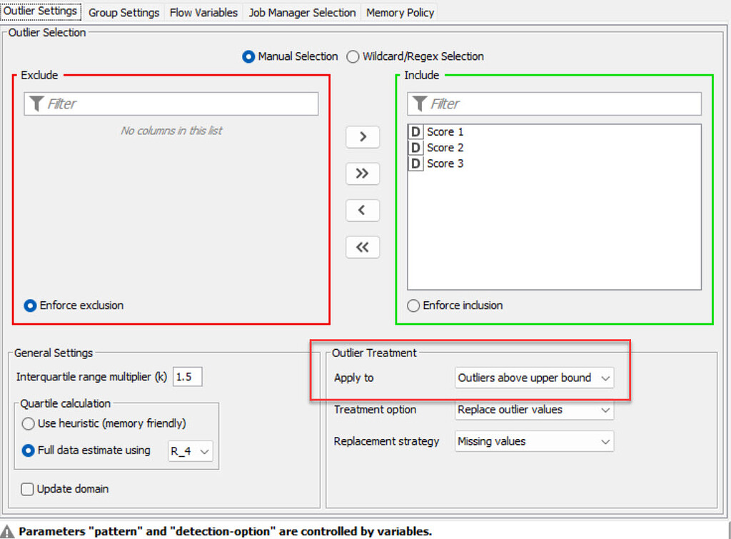The height and width of the screenshot is (539, 731).
Task: Open the Replacement strategy dropdown
Action: coord(534,441)
